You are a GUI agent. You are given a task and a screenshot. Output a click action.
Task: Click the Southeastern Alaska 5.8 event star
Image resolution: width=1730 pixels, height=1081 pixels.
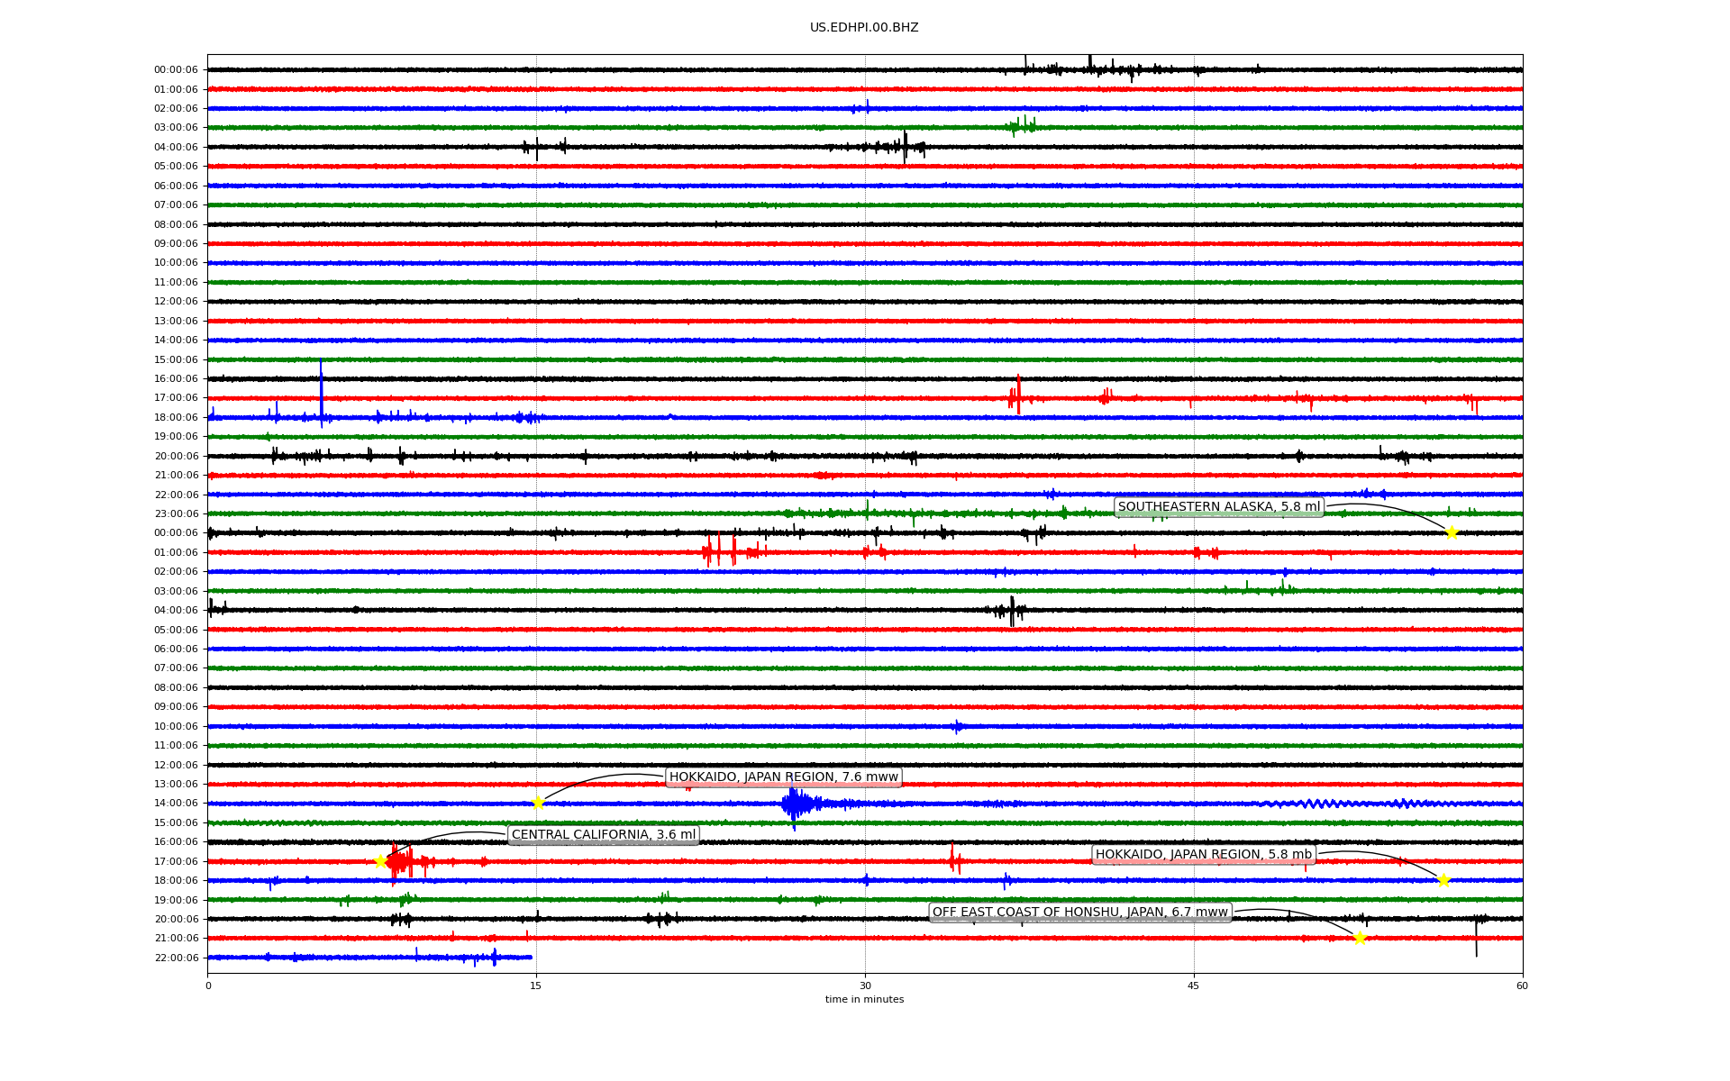[1451, 532]
